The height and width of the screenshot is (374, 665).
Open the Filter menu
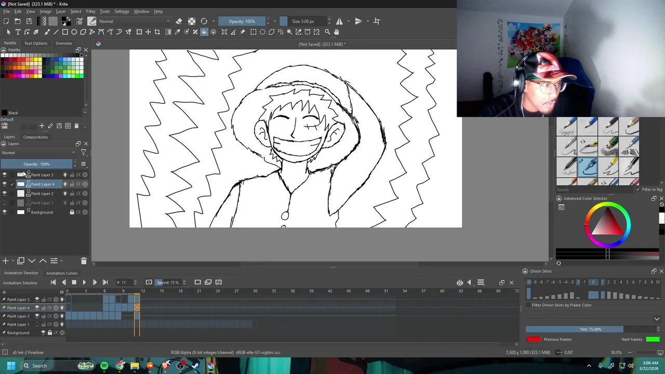[x=90, y=11]
